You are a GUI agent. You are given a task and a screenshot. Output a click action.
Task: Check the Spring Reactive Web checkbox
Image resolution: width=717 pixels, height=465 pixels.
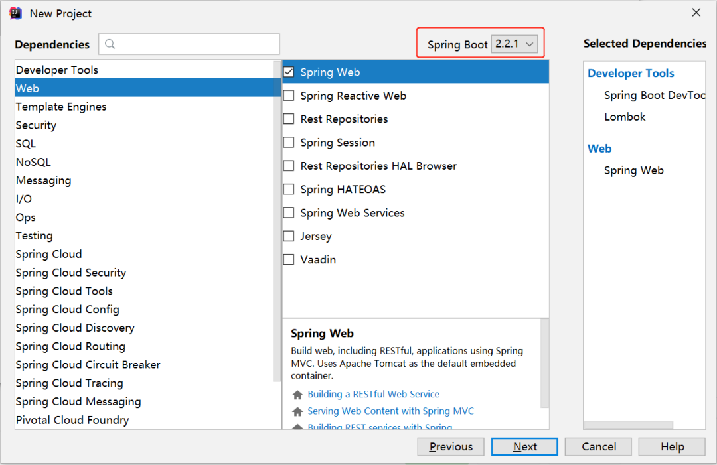(289, 96)
